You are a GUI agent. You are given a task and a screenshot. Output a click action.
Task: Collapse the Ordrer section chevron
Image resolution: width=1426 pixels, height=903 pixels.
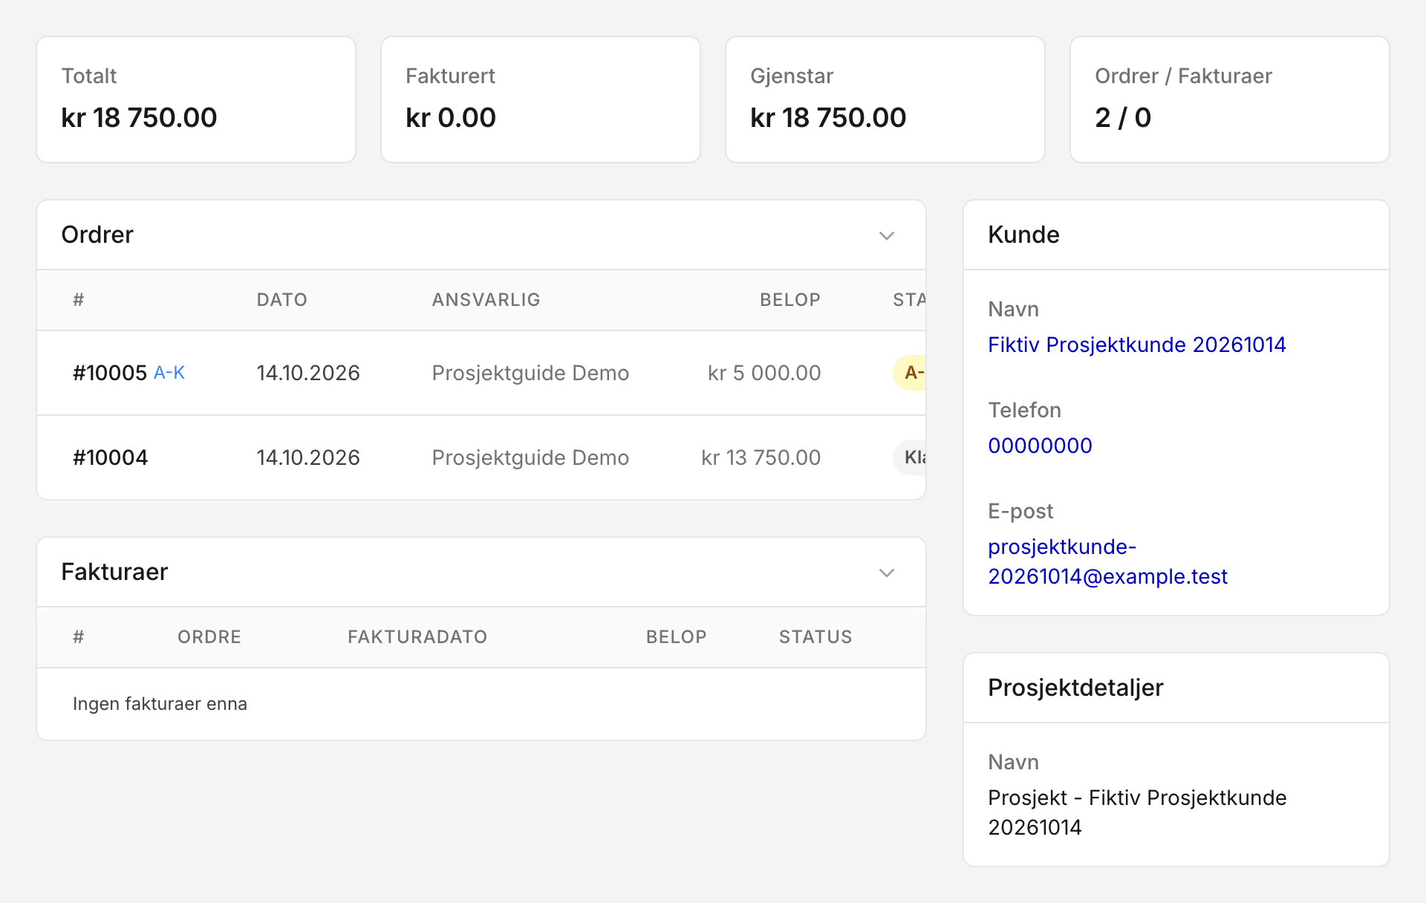[x=886, y=235]
